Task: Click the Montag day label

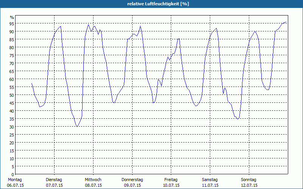Action: pos(15,180)
